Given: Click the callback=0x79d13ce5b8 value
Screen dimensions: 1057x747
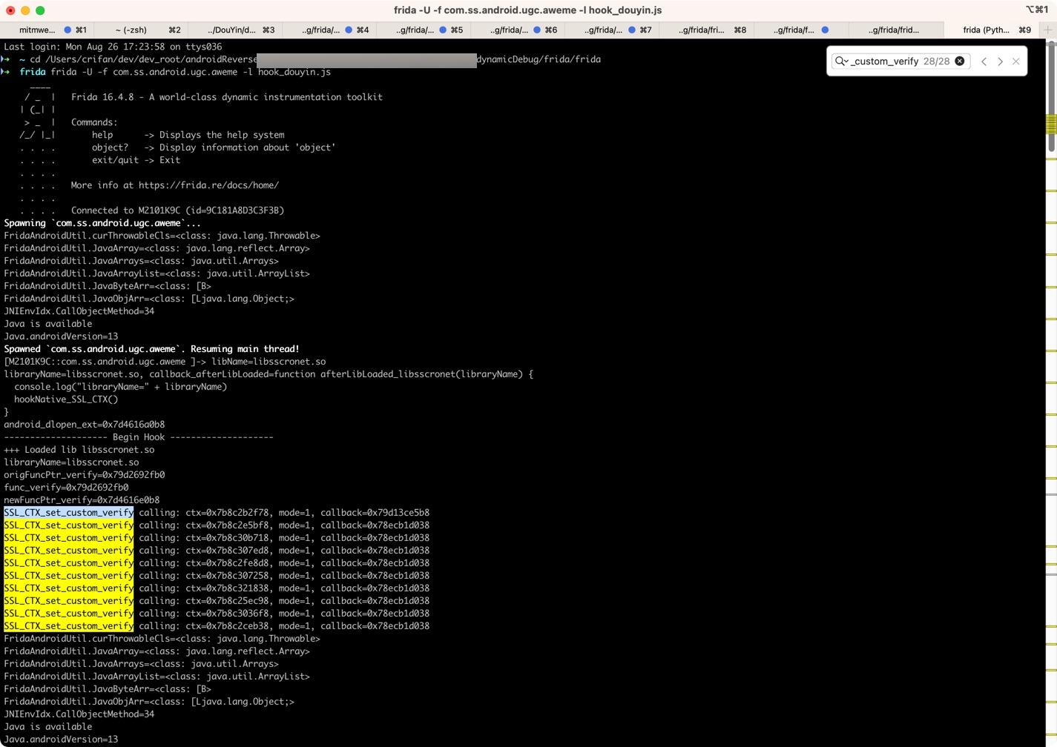Looking at the screenshot, I should pos(375,513).
